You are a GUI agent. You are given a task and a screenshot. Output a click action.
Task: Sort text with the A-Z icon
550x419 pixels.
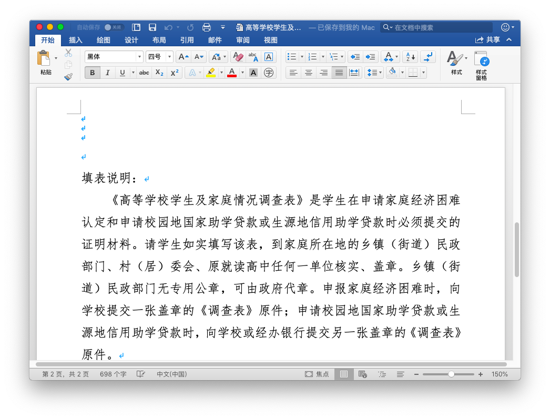click(x=410, y=57)
